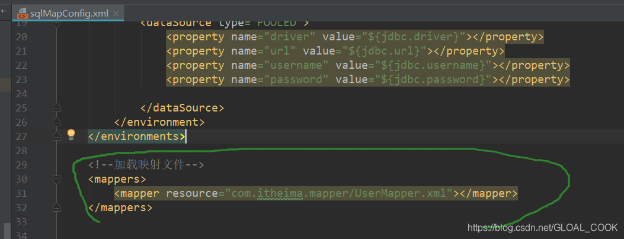This screenshot has height=239, width=624.
Task: Click the "${jdbc.url}" value on line 21
Action: (x=385, y=52)
